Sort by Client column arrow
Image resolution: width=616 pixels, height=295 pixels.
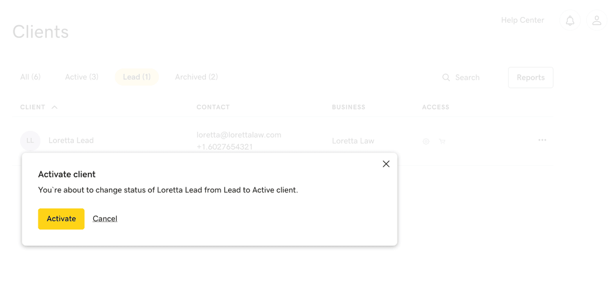pyautogui.click(x=55, y=107)
